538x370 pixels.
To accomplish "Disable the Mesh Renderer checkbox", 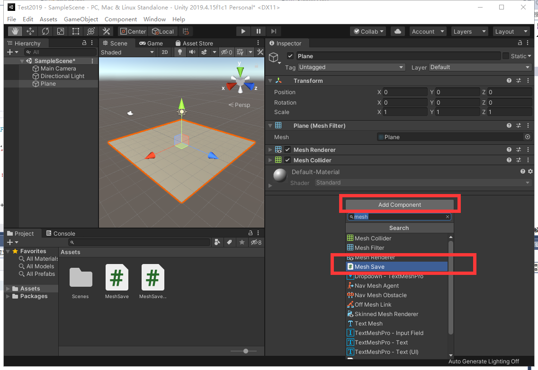I will pyautogui.click(x=287, y=150).
